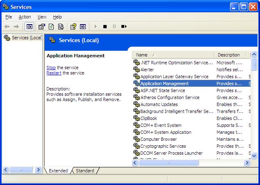This screenshot has height=185, width=260.
Task: Click the Restart Service toolbar button
Action: 124,27
